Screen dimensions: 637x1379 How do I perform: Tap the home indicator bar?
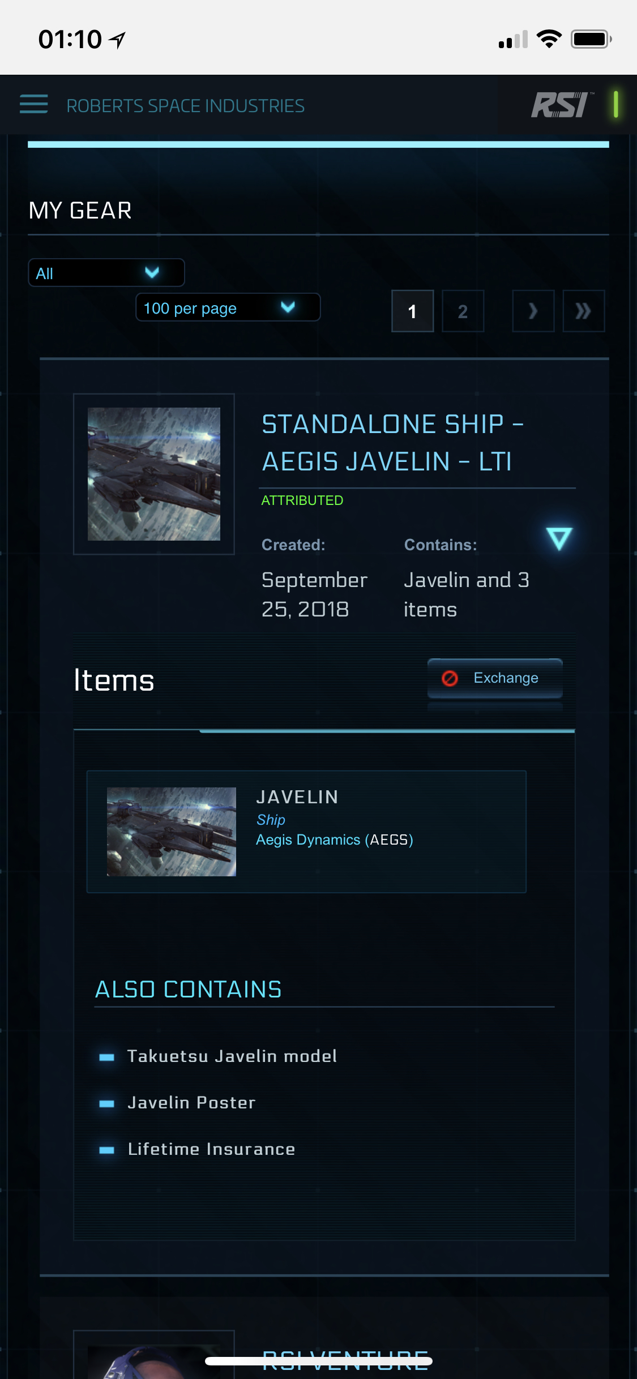click(x=319, y=1361)
